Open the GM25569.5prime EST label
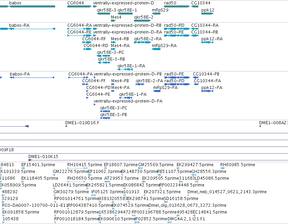The width and height of the screenshot is (288, 224). coord(156,165)
